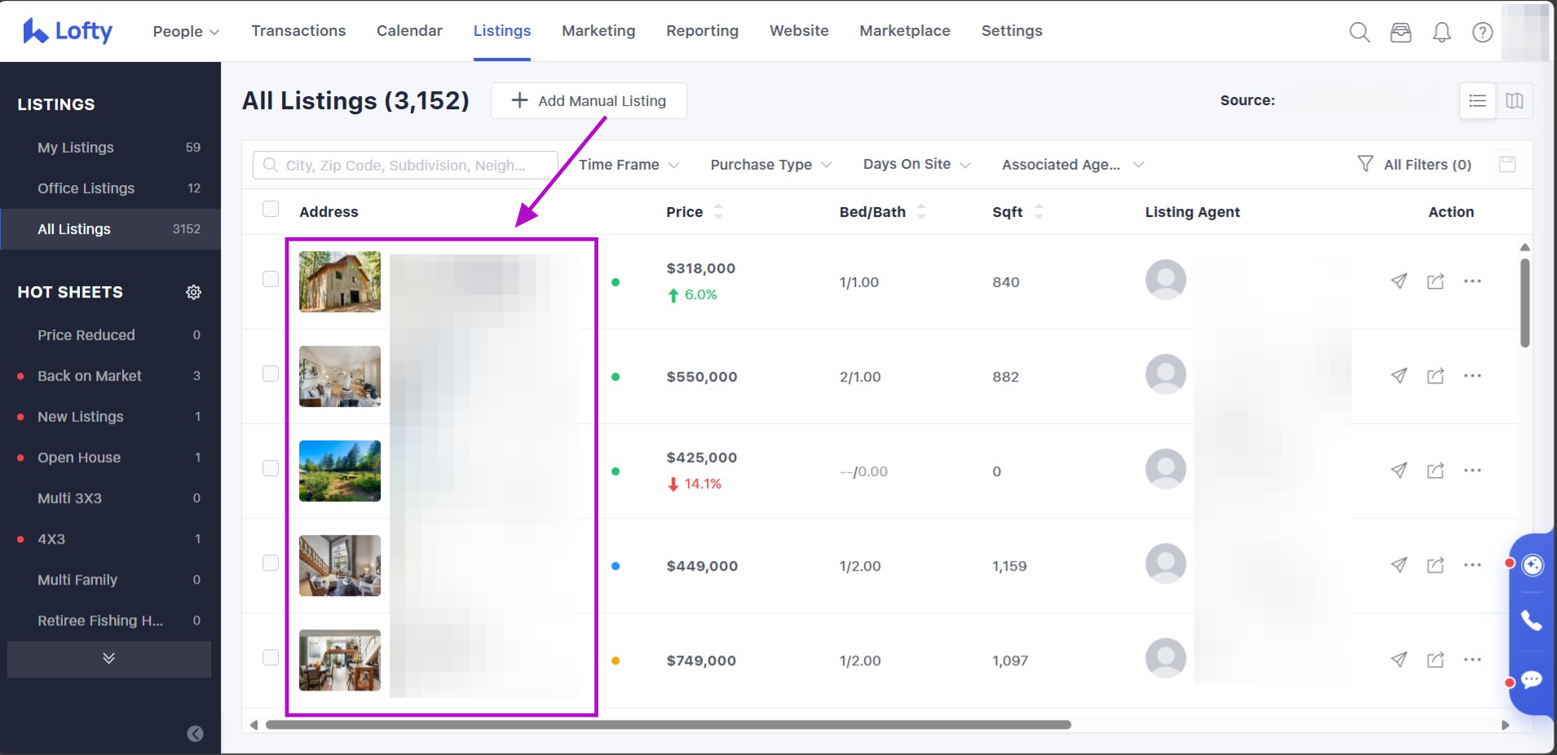Check the box for the $318,000 listing
The image size is (1557, 755).
click(271, 279)
